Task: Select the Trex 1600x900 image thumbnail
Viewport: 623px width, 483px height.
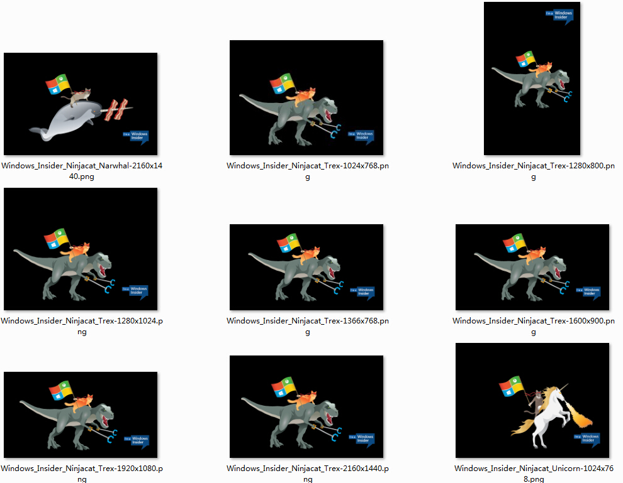Action: point(532,267)
